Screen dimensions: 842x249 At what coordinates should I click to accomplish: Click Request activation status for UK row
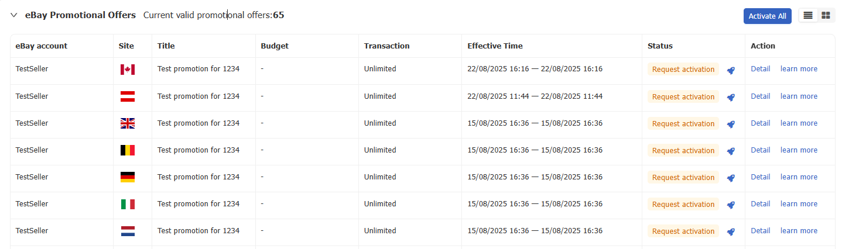pyautogui.click(x=683, y=123)
